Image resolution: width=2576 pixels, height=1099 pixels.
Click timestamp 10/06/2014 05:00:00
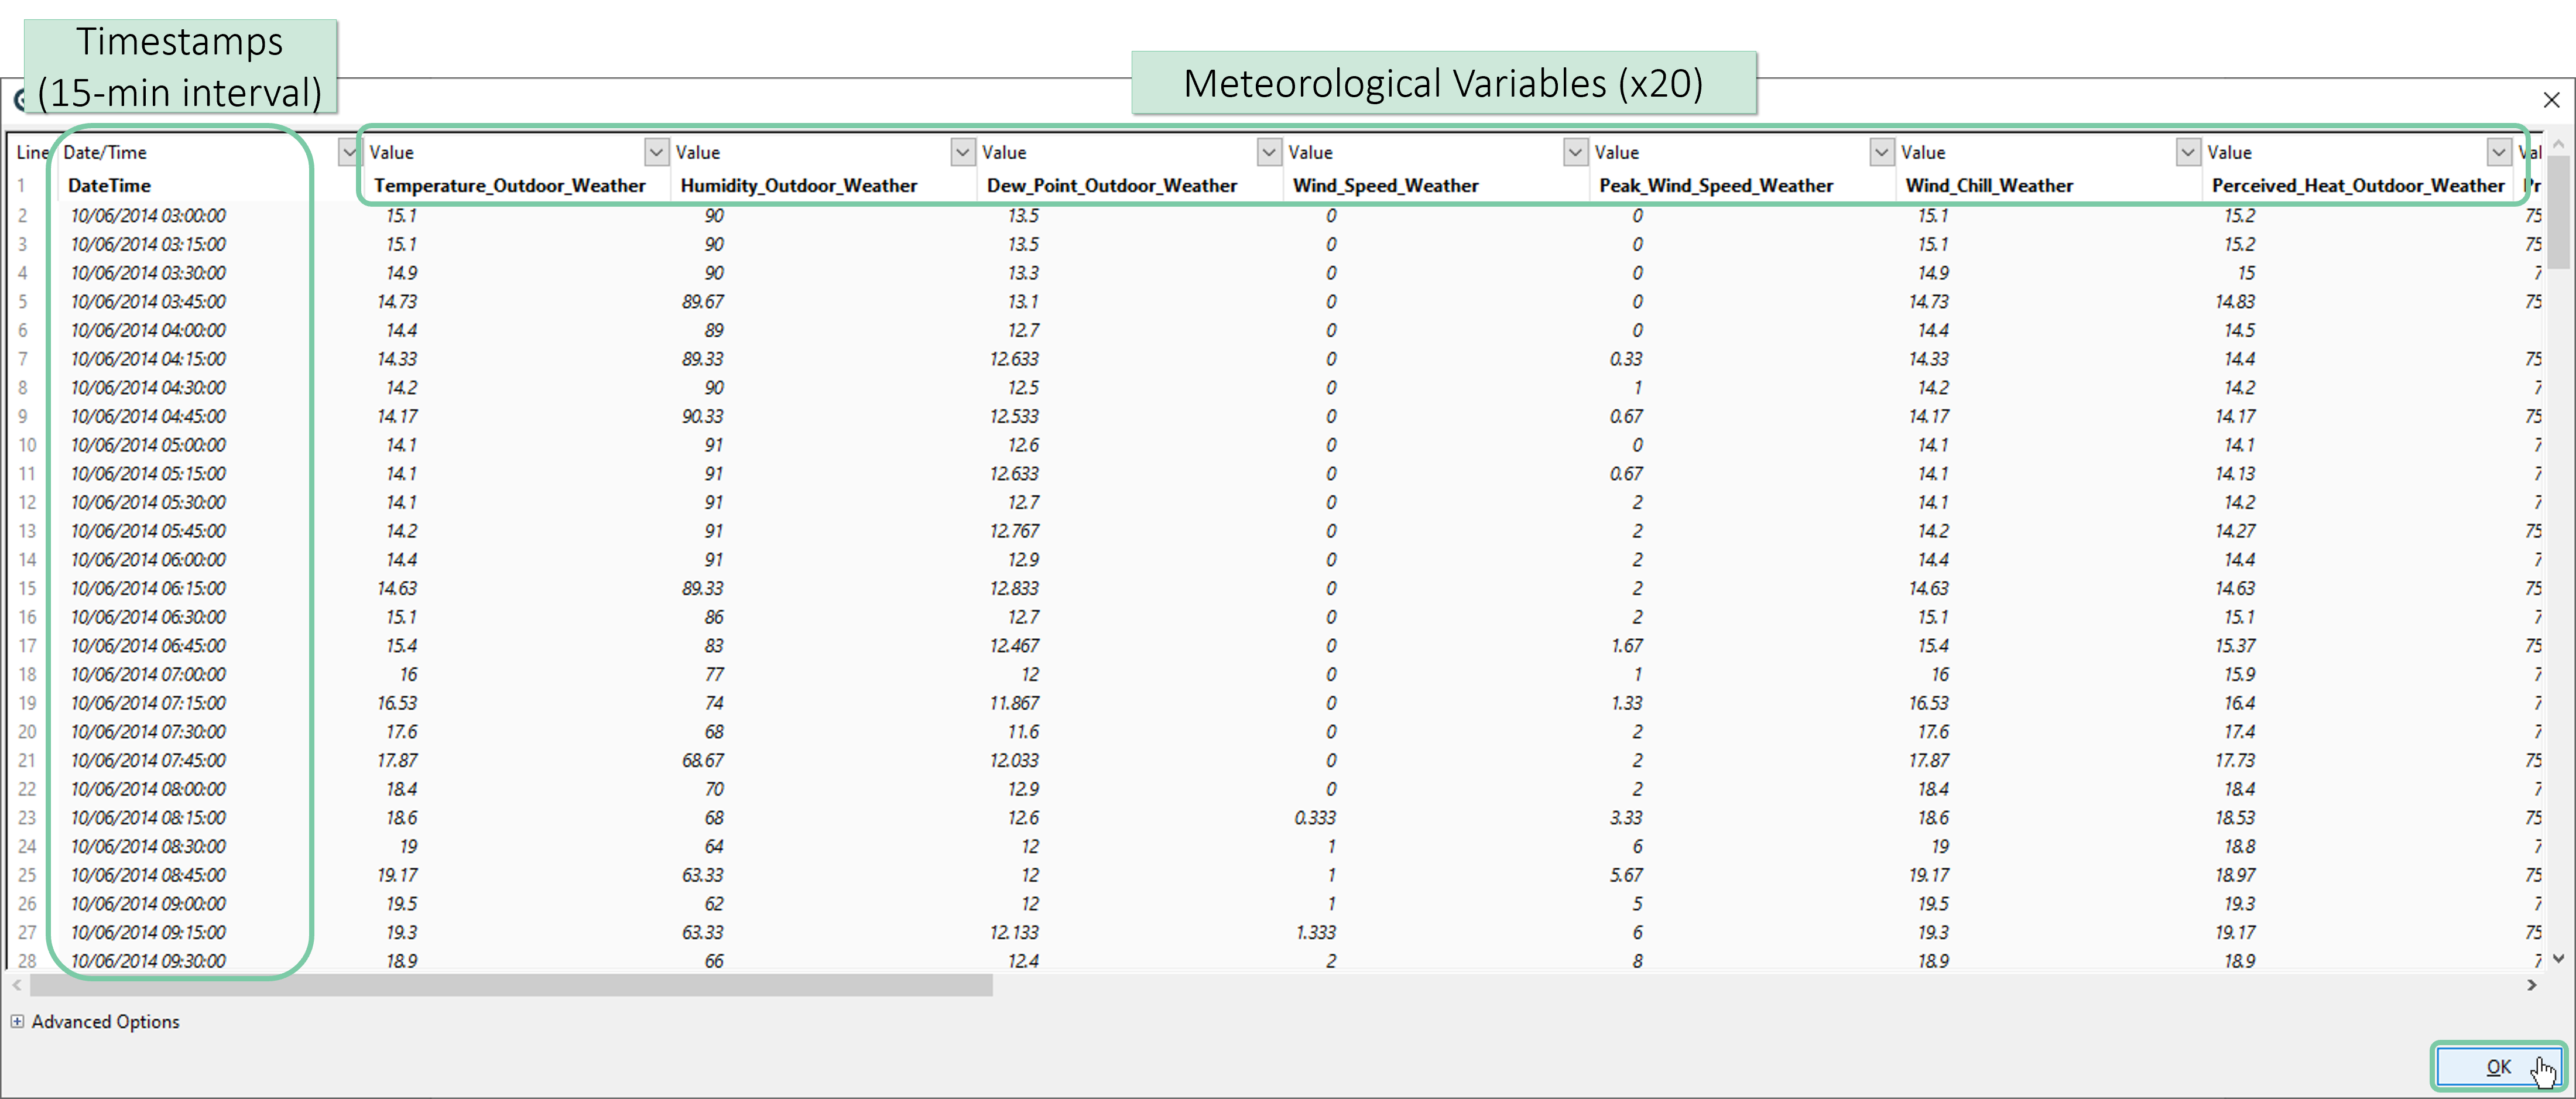click(148, 445)
